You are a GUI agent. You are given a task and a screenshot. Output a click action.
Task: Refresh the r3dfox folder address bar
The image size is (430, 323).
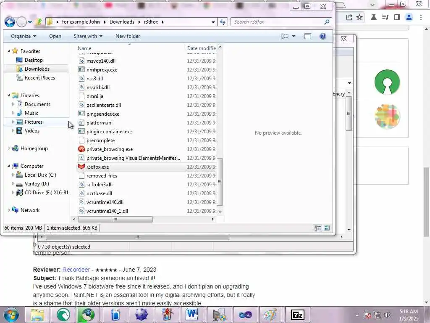coord(223,22)
